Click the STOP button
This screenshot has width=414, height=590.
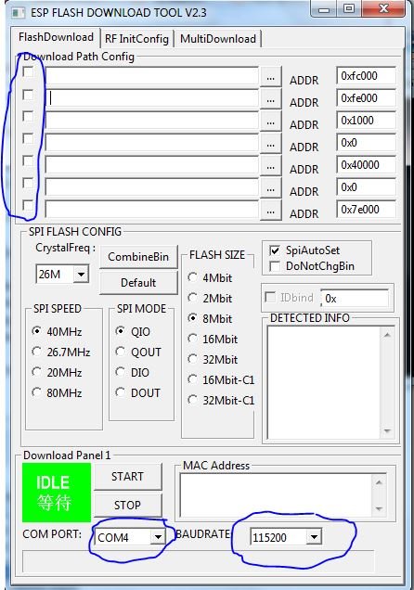coord(127,505)
